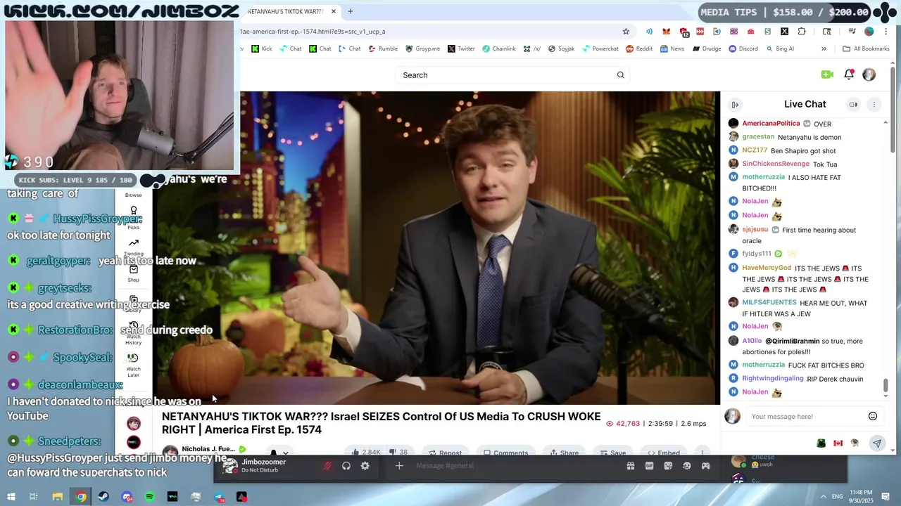Click the video player to pause
This screenshot has width=901, height=506.
pyautogui.click(x=436, y=247)
